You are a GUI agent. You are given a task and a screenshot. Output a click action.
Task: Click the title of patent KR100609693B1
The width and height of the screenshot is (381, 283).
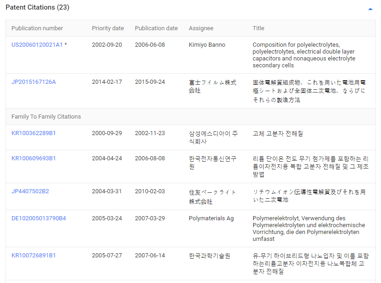[310, 167]
